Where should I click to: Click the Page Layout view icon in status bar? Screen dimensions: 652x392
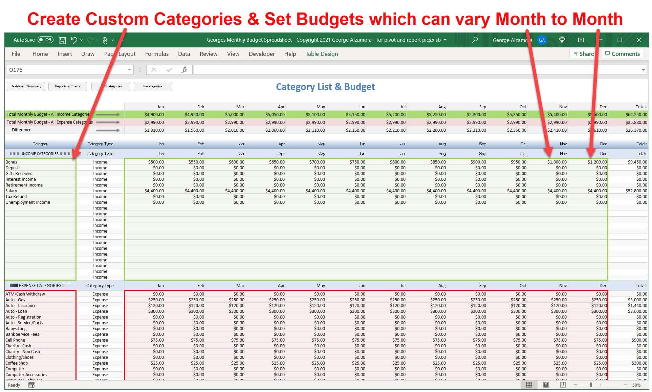click(x=546, y=385)
